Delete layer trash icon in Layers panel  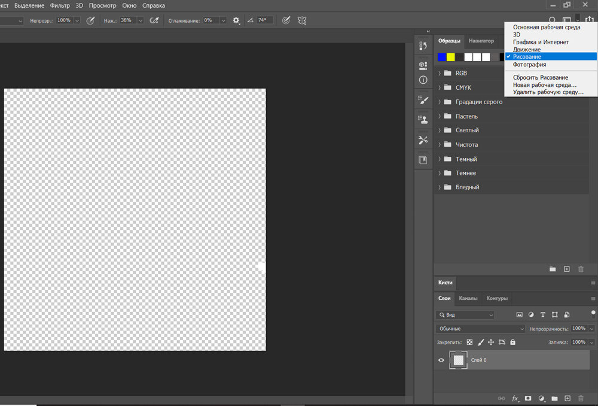[x=581, y=398]
